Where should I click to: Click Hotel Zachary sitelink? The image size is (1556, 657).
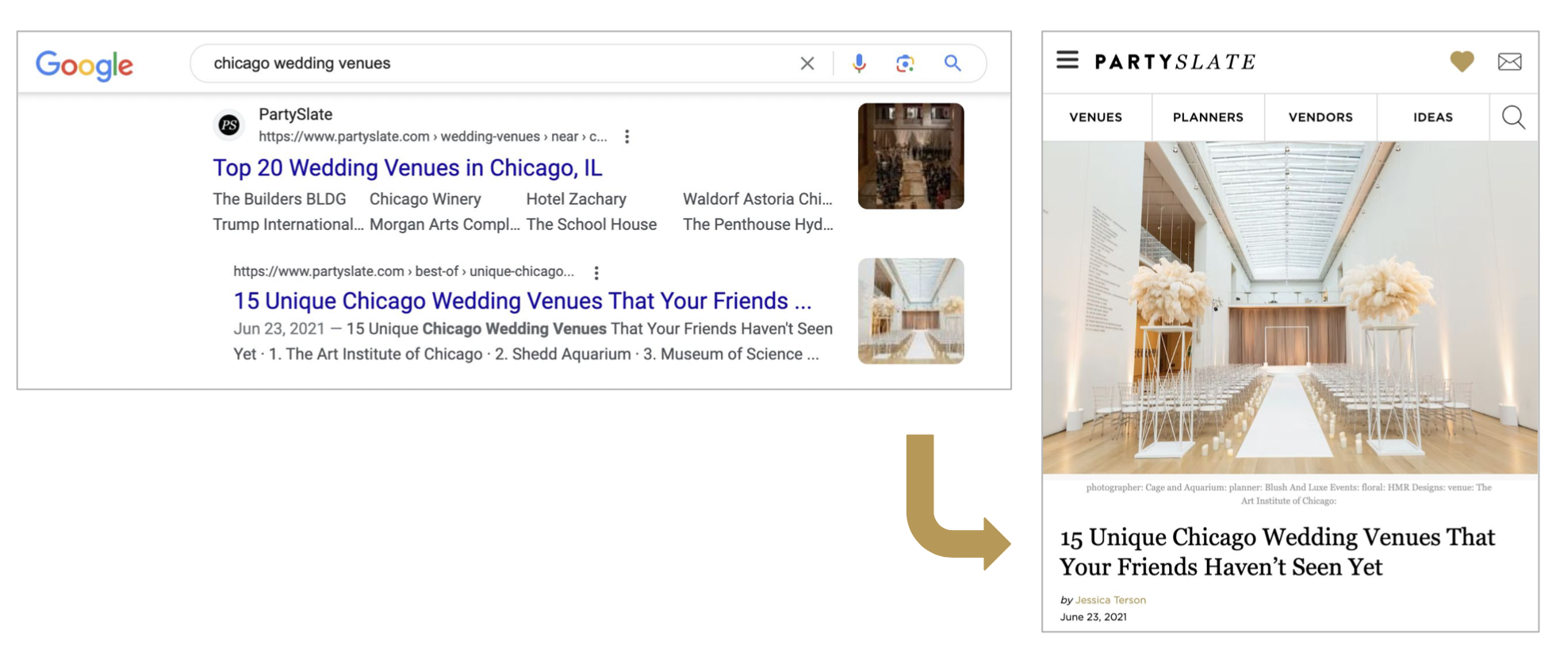click(x=577, y=199)
